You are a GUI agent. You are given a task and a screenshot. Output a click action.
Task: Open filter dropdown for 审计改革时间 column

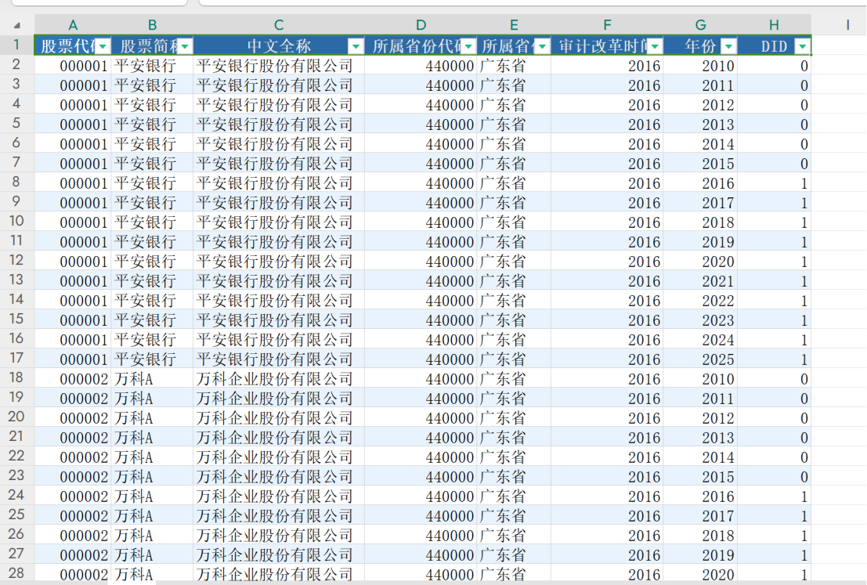[656, 46]
